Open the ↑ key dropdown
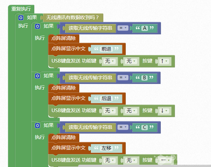 pyautogui.click(x=164, y=61)
